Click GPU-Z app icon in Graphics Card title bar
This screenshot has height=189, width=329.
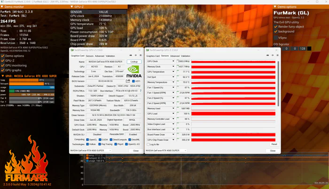click(x=72, y=50)
